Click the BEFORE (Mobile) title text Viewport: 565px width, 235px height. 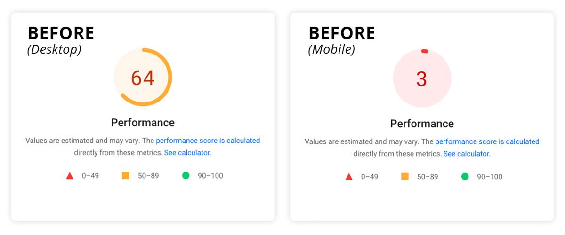pyautogui.click(x=342, y=40)
